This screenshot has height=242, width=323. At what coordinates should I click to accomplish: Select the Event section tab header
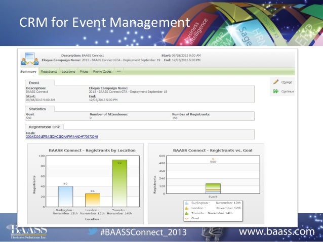tap(40, 83)
